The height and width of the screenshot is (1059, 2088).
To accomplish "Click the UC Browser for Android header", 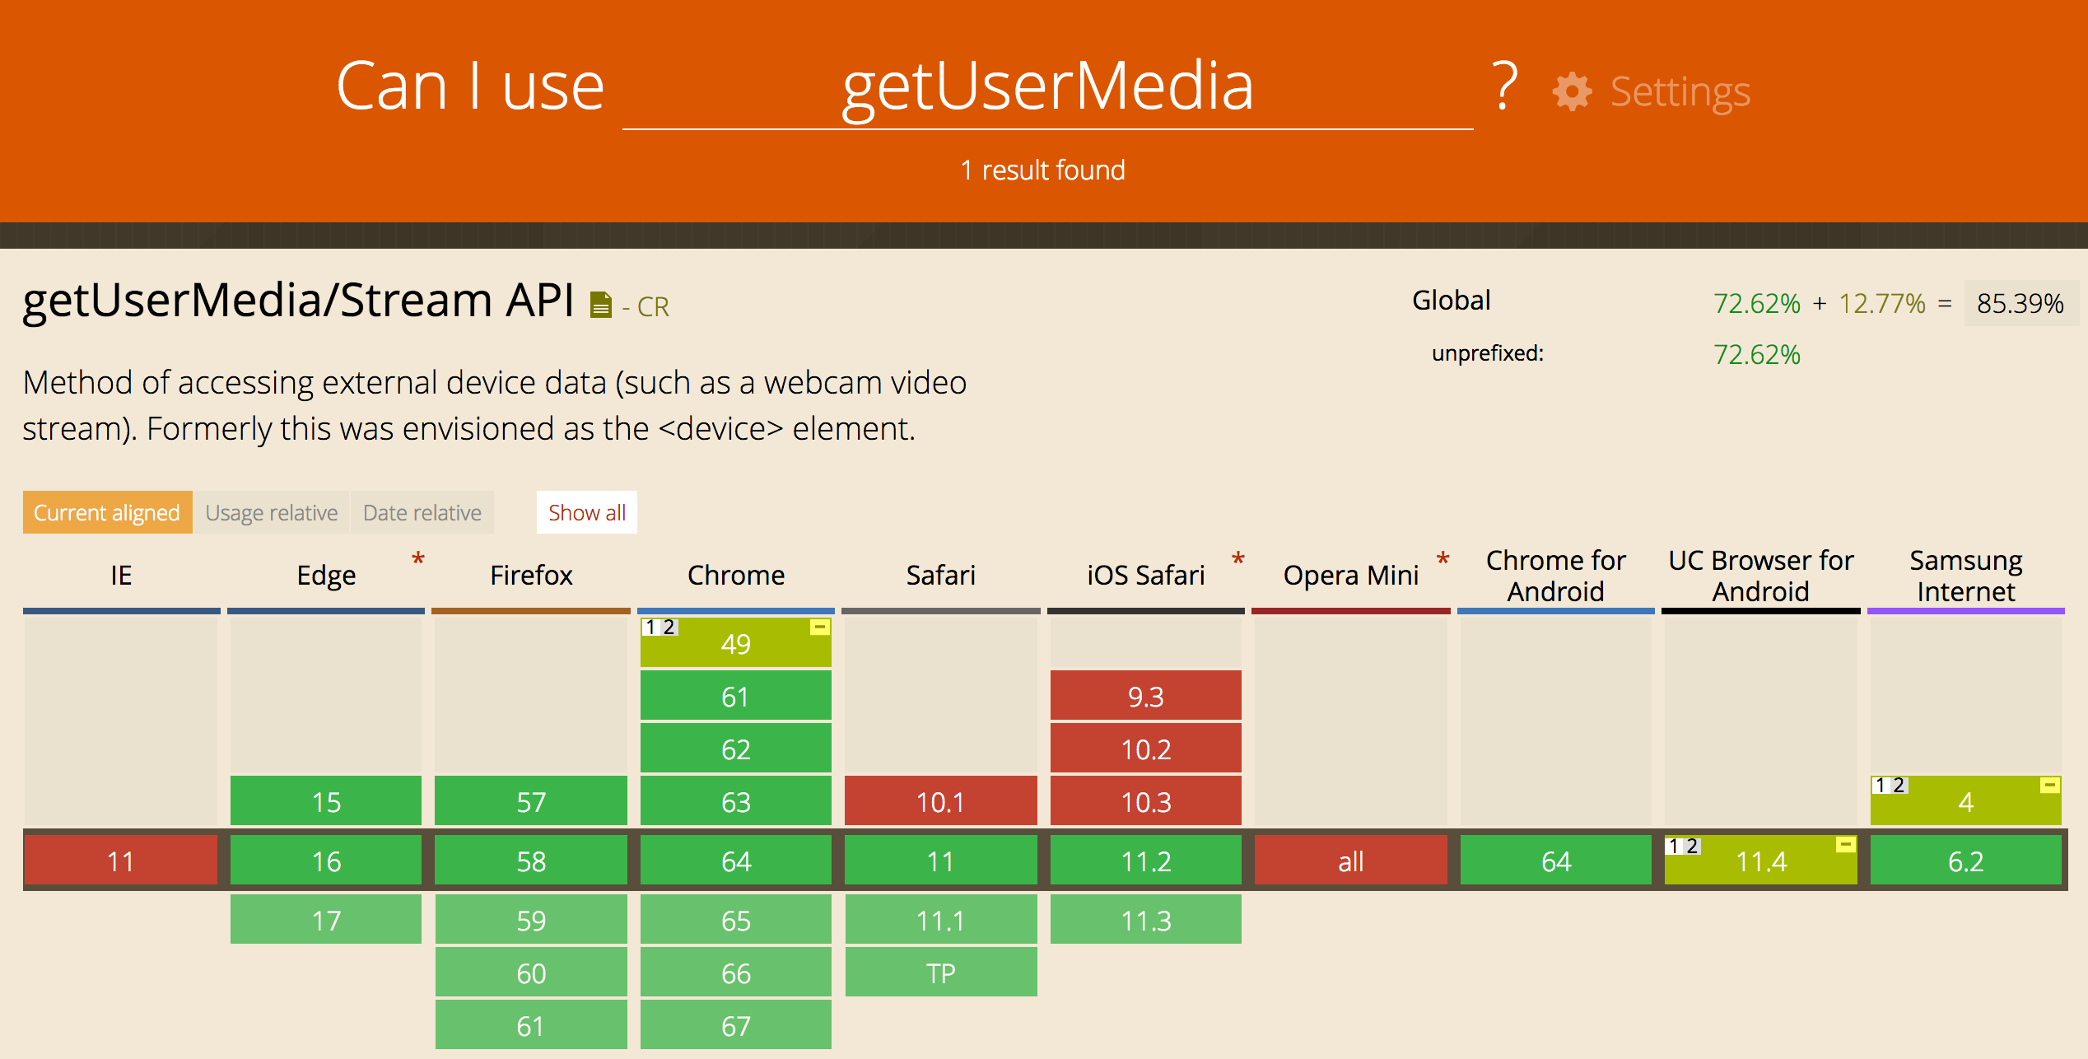I will click(1761, 575).
